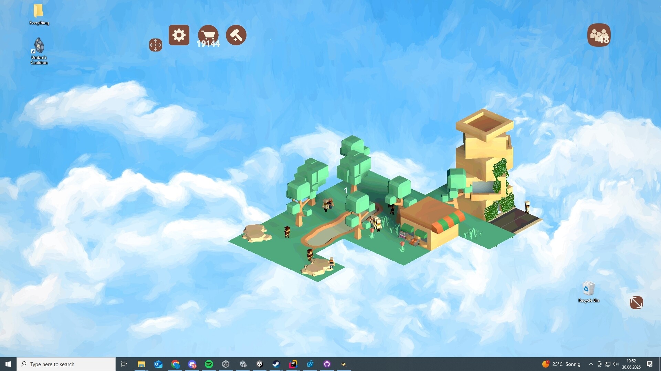
Task: Open GitHub Desktop from the taskbar
Action: point(327,364)
